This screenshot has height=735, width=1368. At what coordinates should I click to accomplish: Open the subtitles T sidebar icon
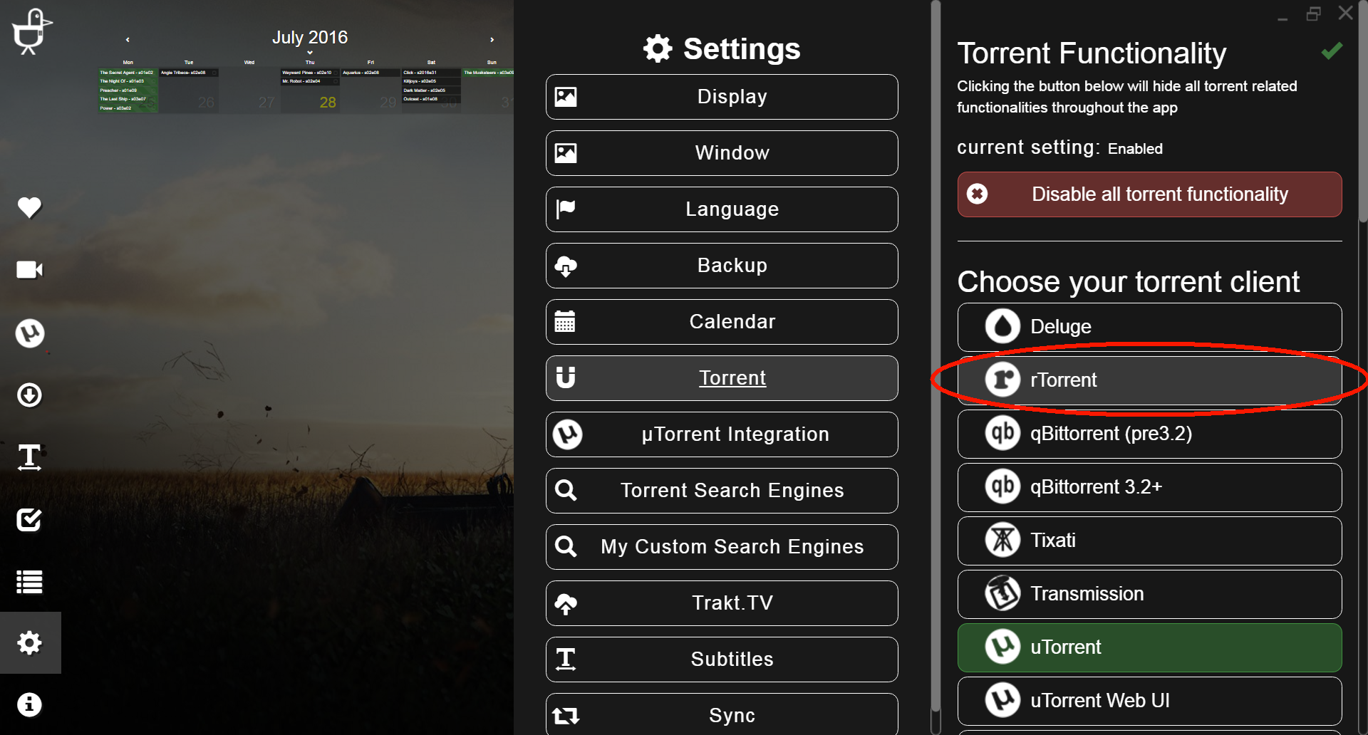(29, 457)
